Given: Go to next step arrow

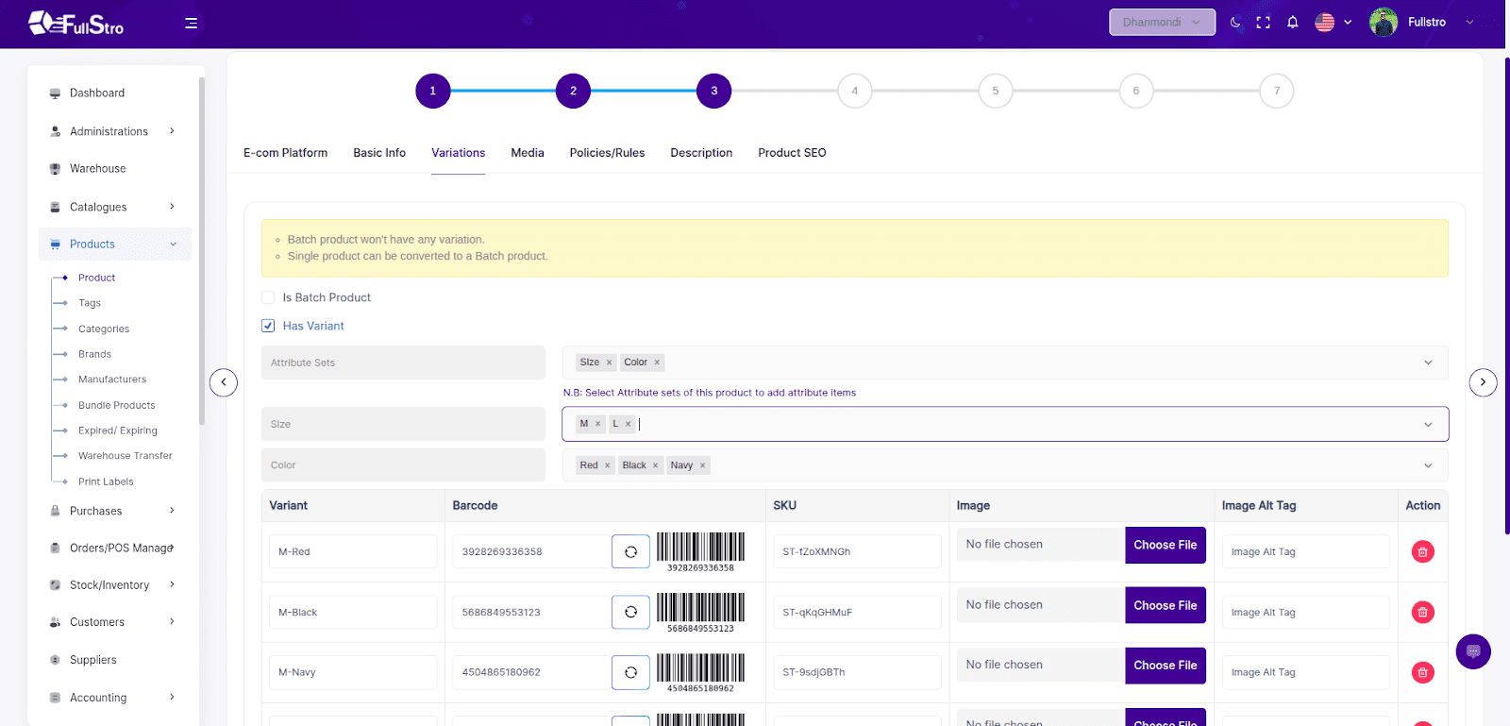Looking at the screenshot, I should 1483,382.
